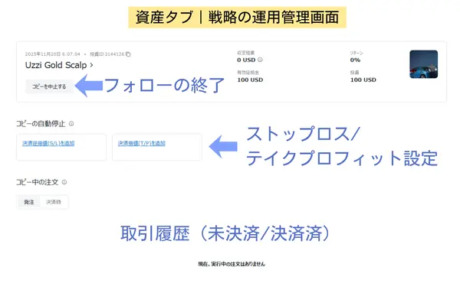Switch to the 決済待 tab
Screen dimensions: 460x306
point(54,202)
